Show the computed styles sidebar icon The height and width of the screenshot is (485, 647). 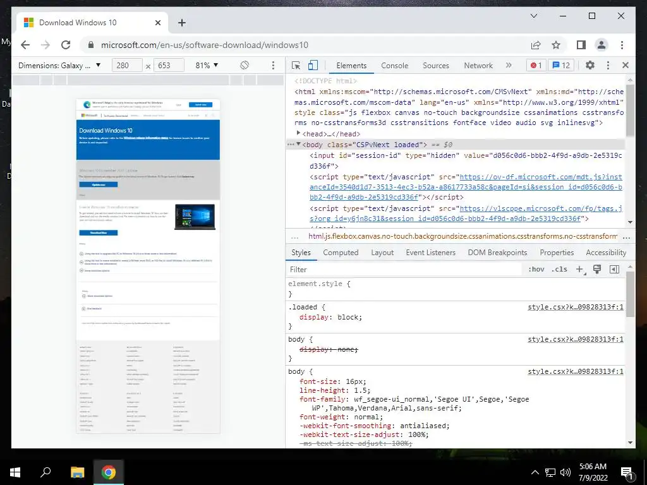point(614,269)
